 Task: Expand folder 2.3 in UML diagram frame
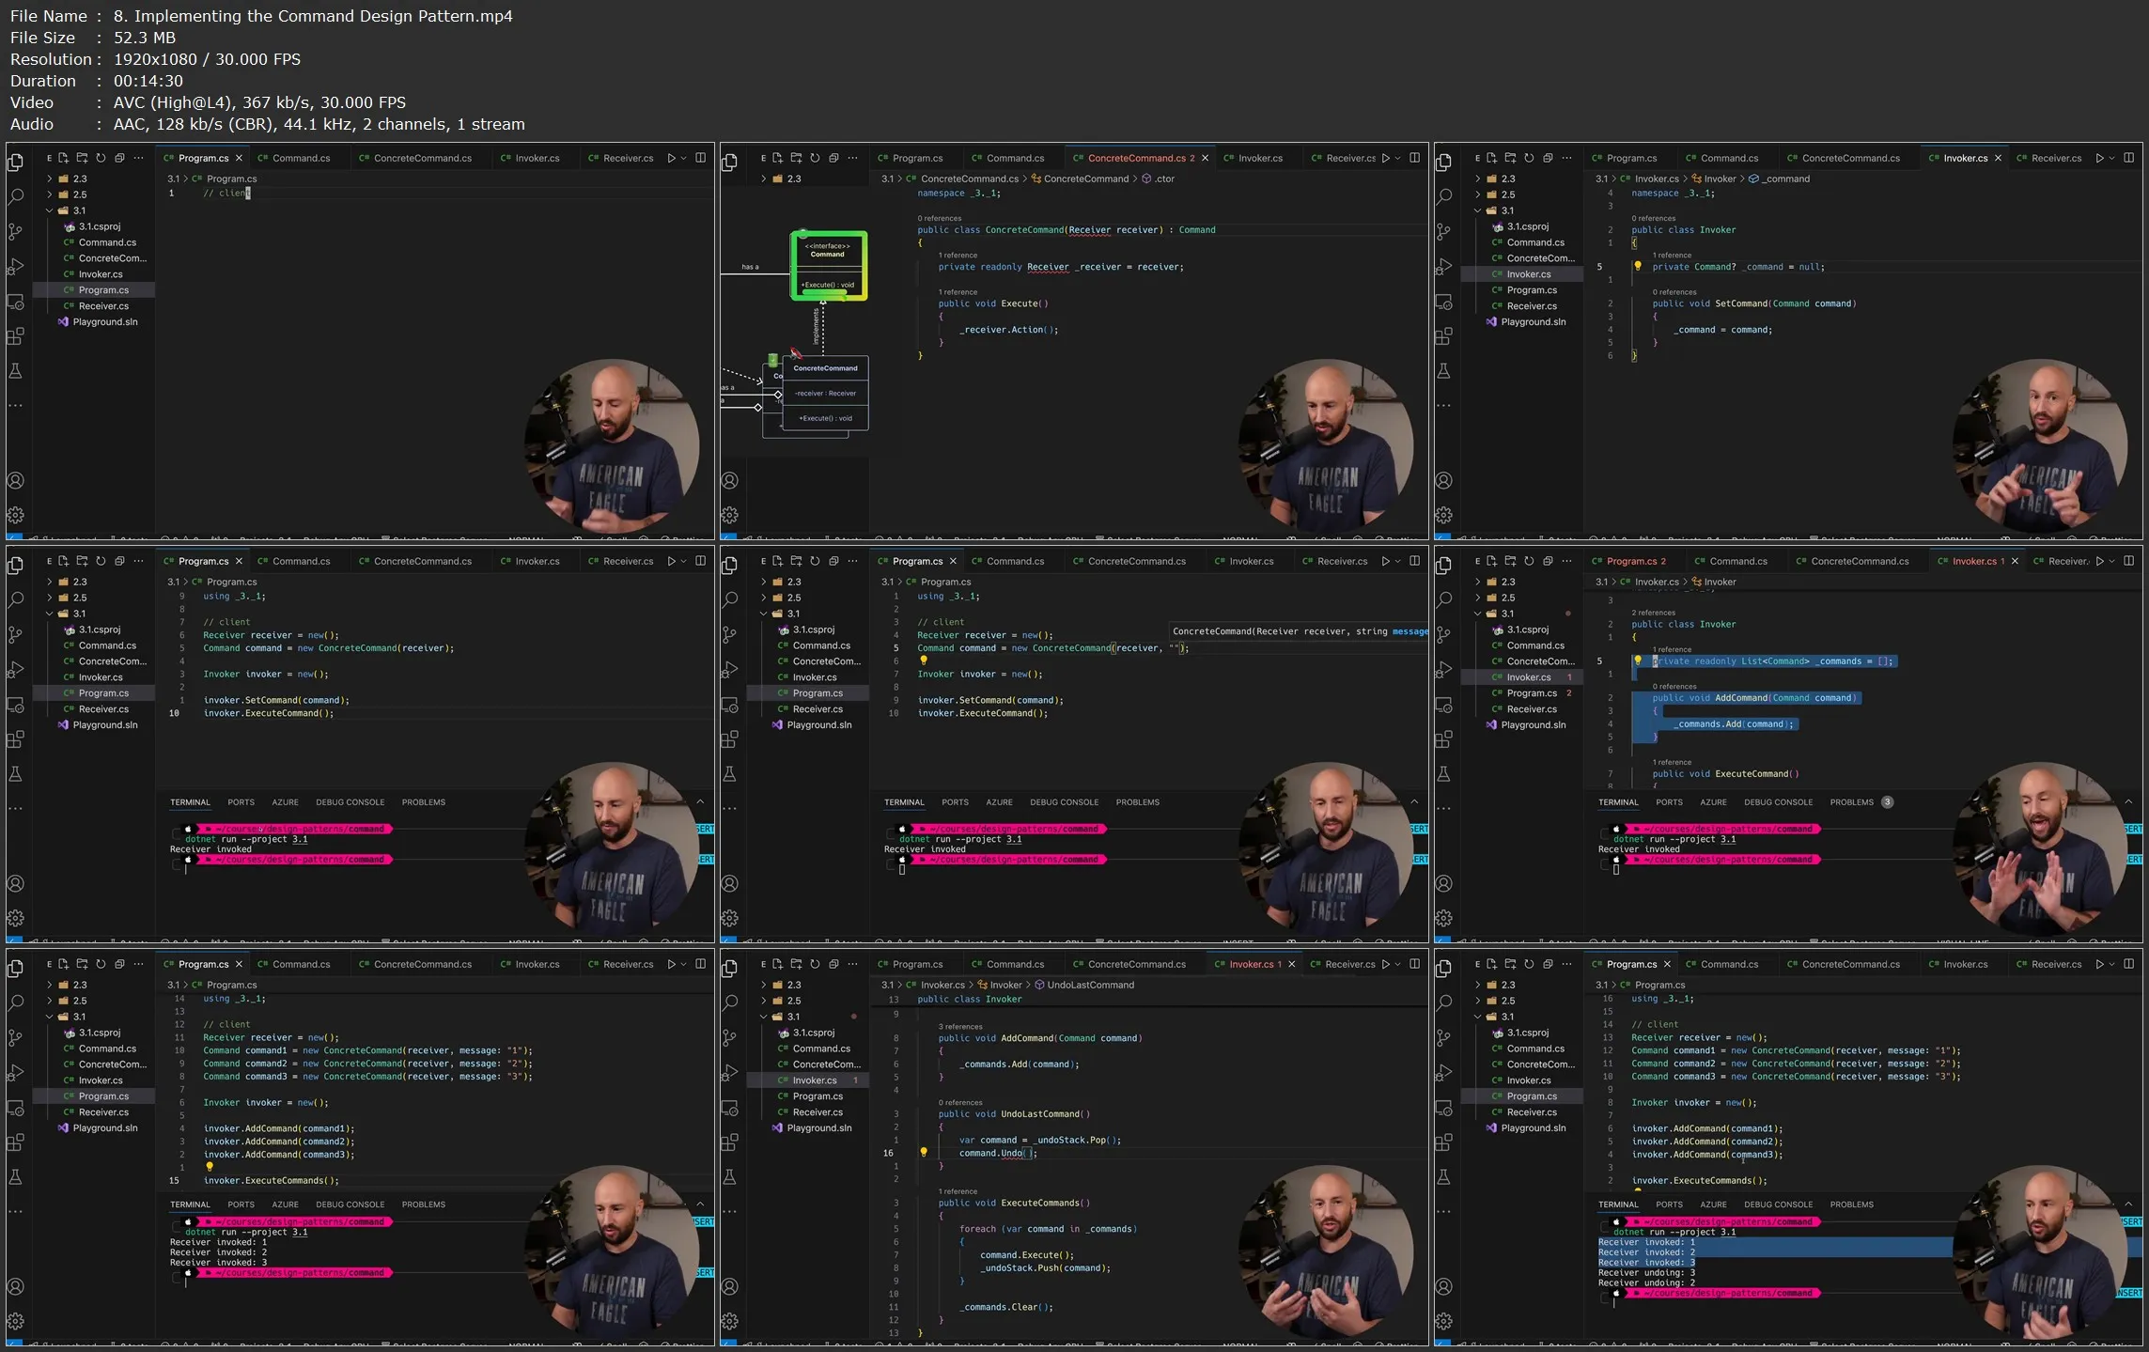(x=764, y=179)
